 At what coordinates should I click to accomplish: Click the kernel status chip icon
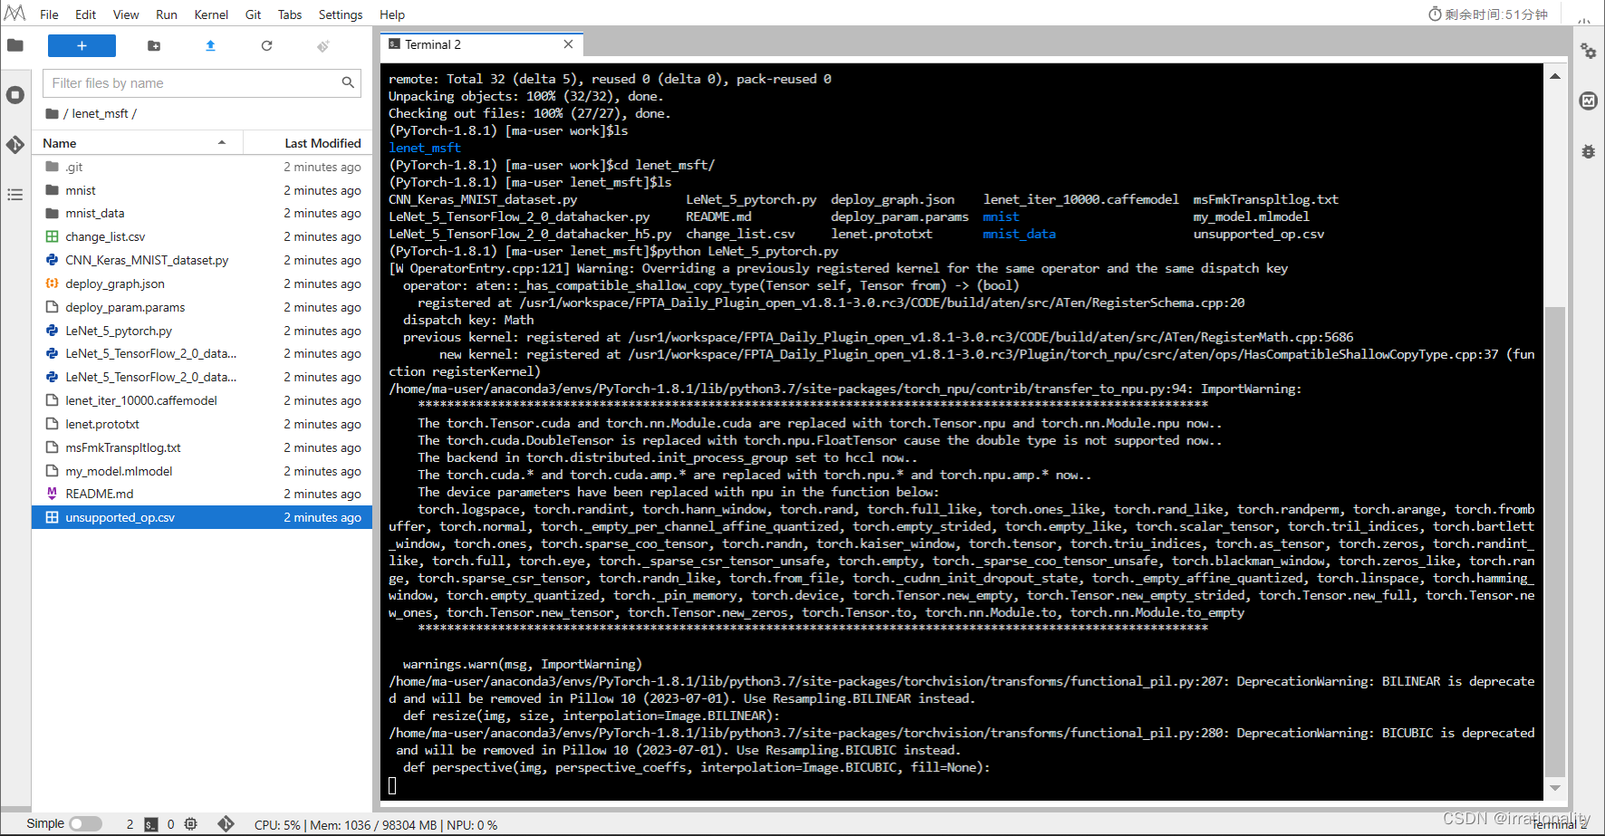[190, 824]
